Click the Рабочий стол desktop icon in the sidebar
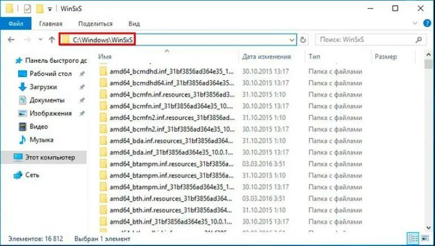 (22, 74)
